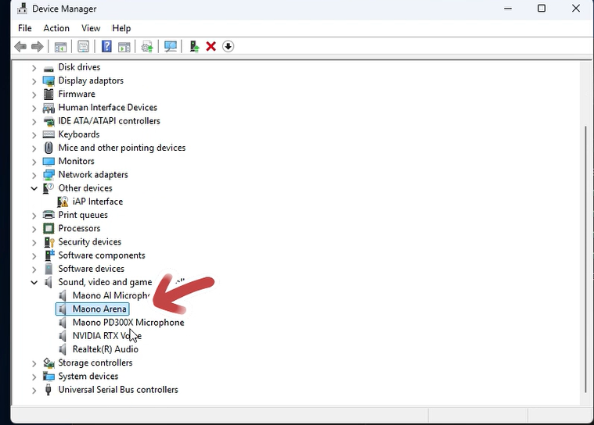594x425 pixels.
Task: Click the blue Help icon in the toolbar
Action: coord(106,47)
